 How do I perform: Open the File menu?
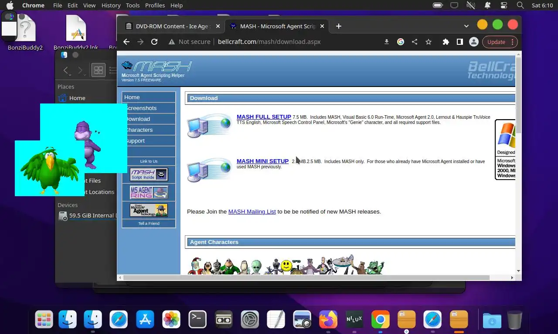pos(57,5)
